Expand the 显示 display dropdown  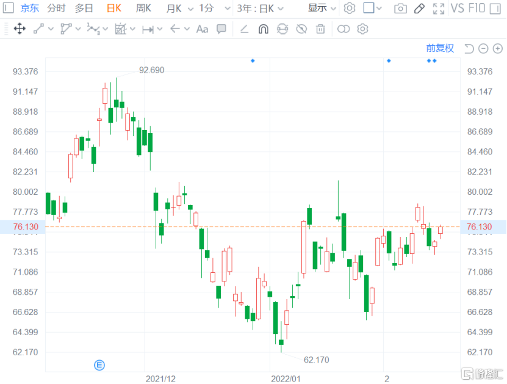pos(322,9)
